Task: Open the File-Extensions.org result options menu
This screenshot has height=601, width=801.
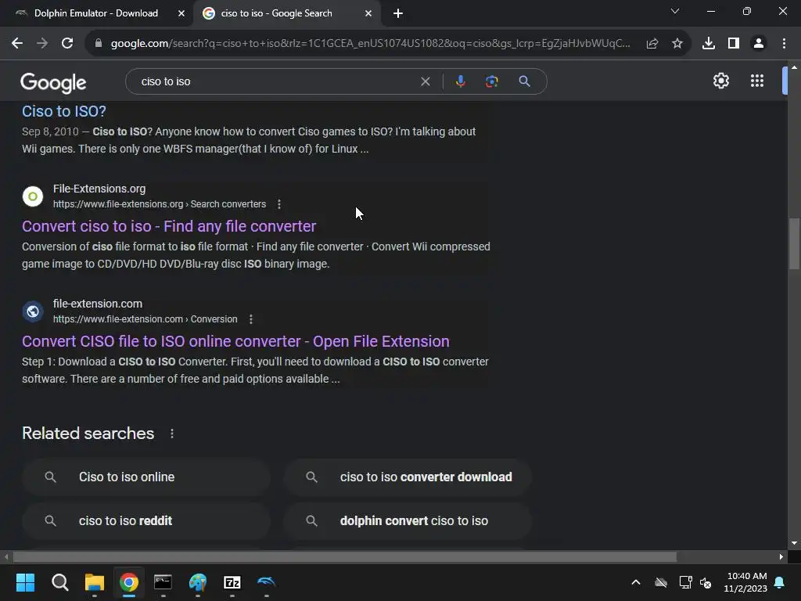Action: point(279,204)
